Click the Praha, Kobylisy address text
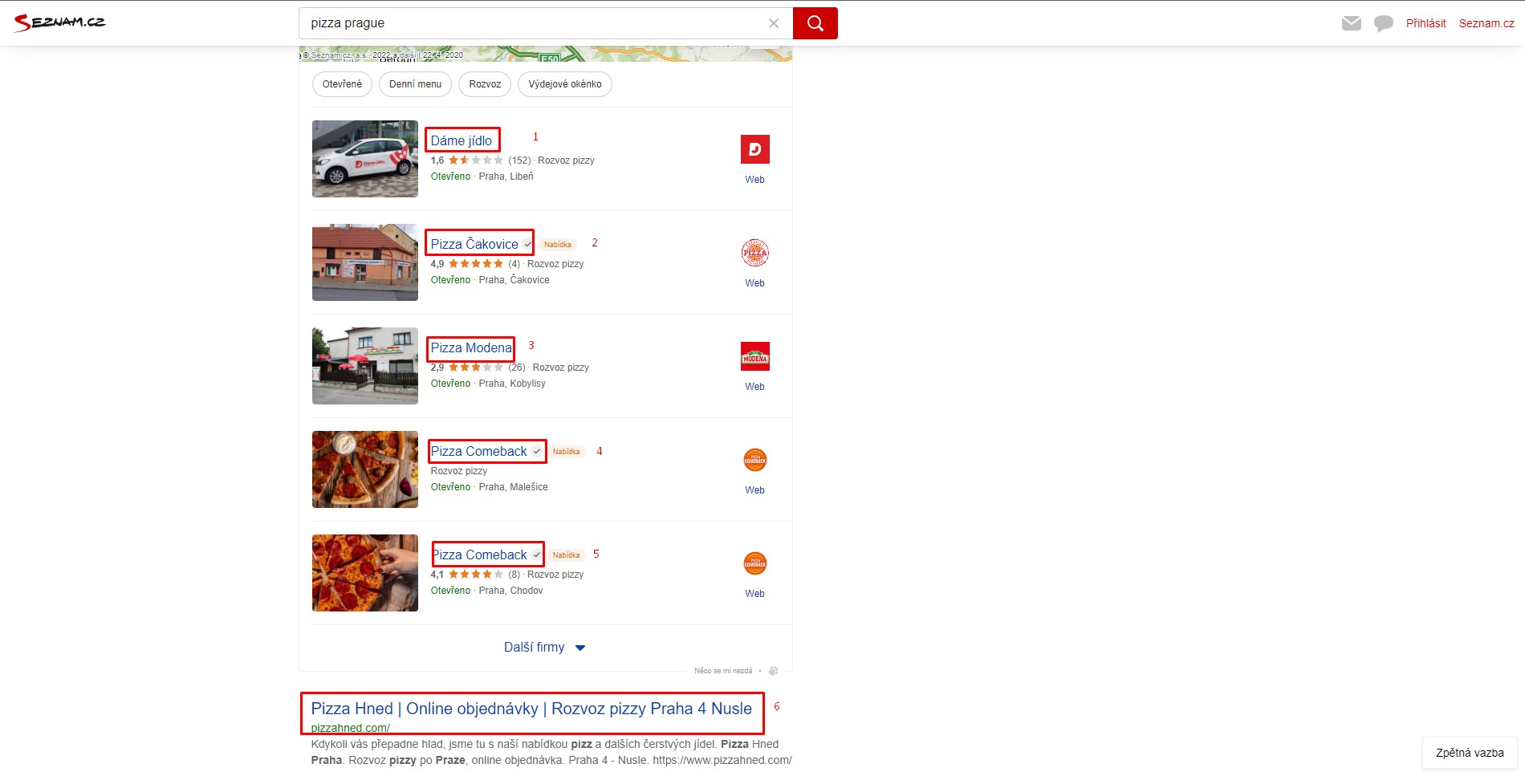1525x776 pixels. [512, 384]
